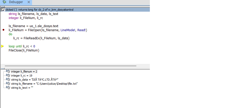Select the empty ls_text variable row
This screenshot has height=108, width=230.
point(22,87)
